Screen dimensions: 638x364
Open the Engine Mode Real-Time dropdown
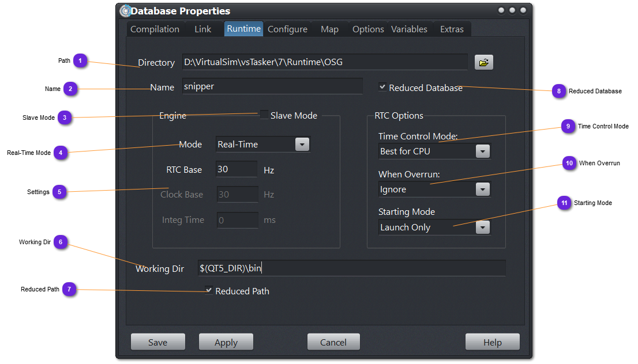click(302, 145)
